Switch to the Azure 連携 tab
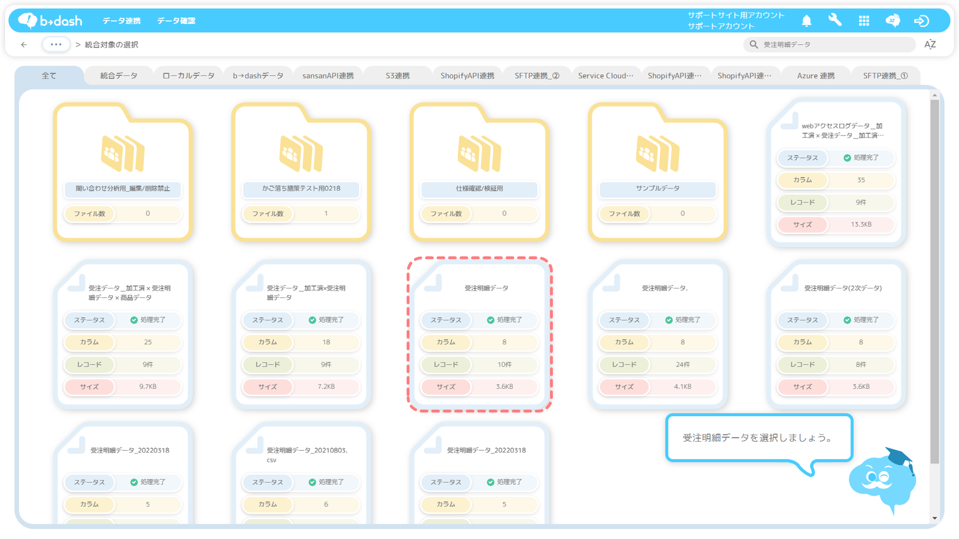Screen dimensions: 959x539 (x=816, y=76)
